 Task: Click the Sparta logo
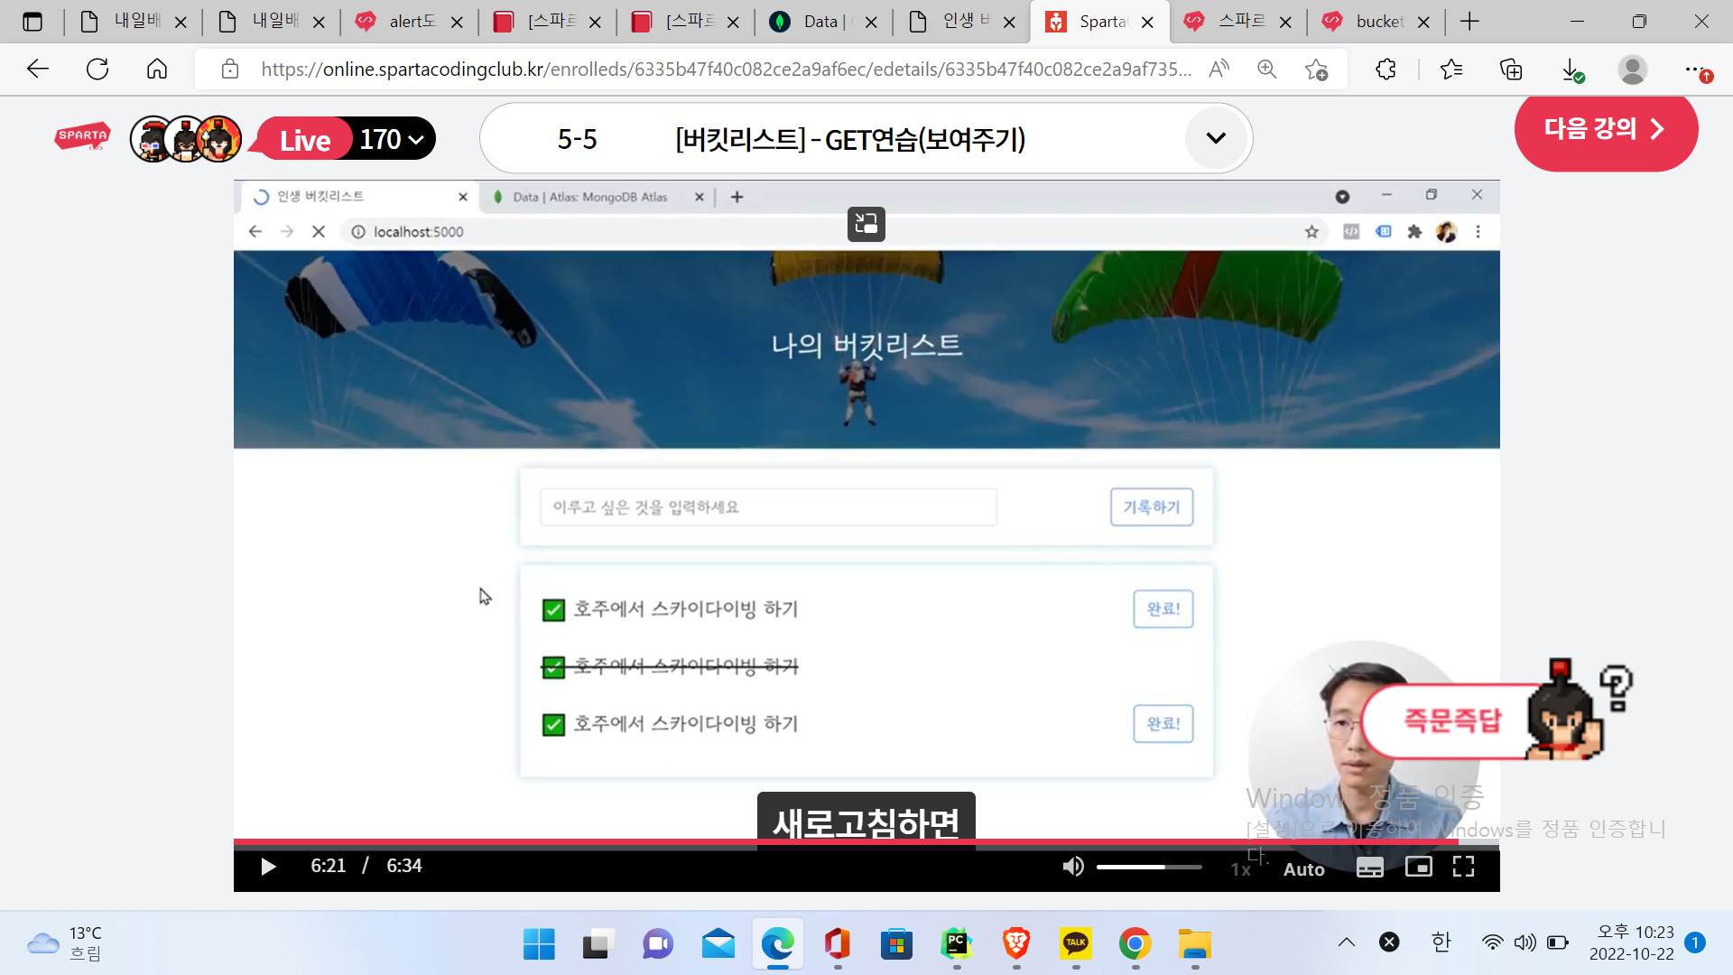point(82,136)
